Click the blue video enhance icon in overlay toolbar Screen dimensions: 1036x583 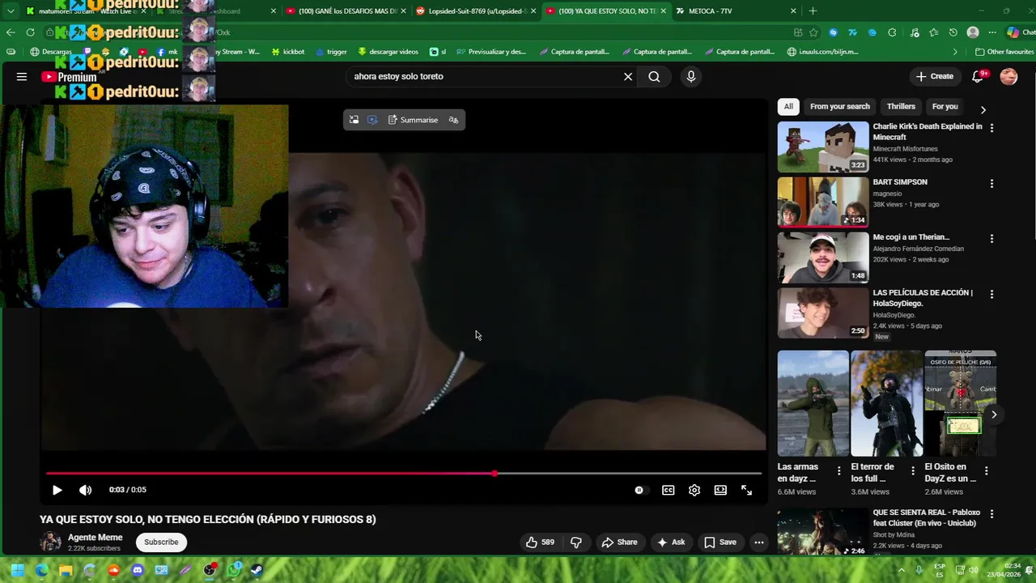click(x=372, y=120)
